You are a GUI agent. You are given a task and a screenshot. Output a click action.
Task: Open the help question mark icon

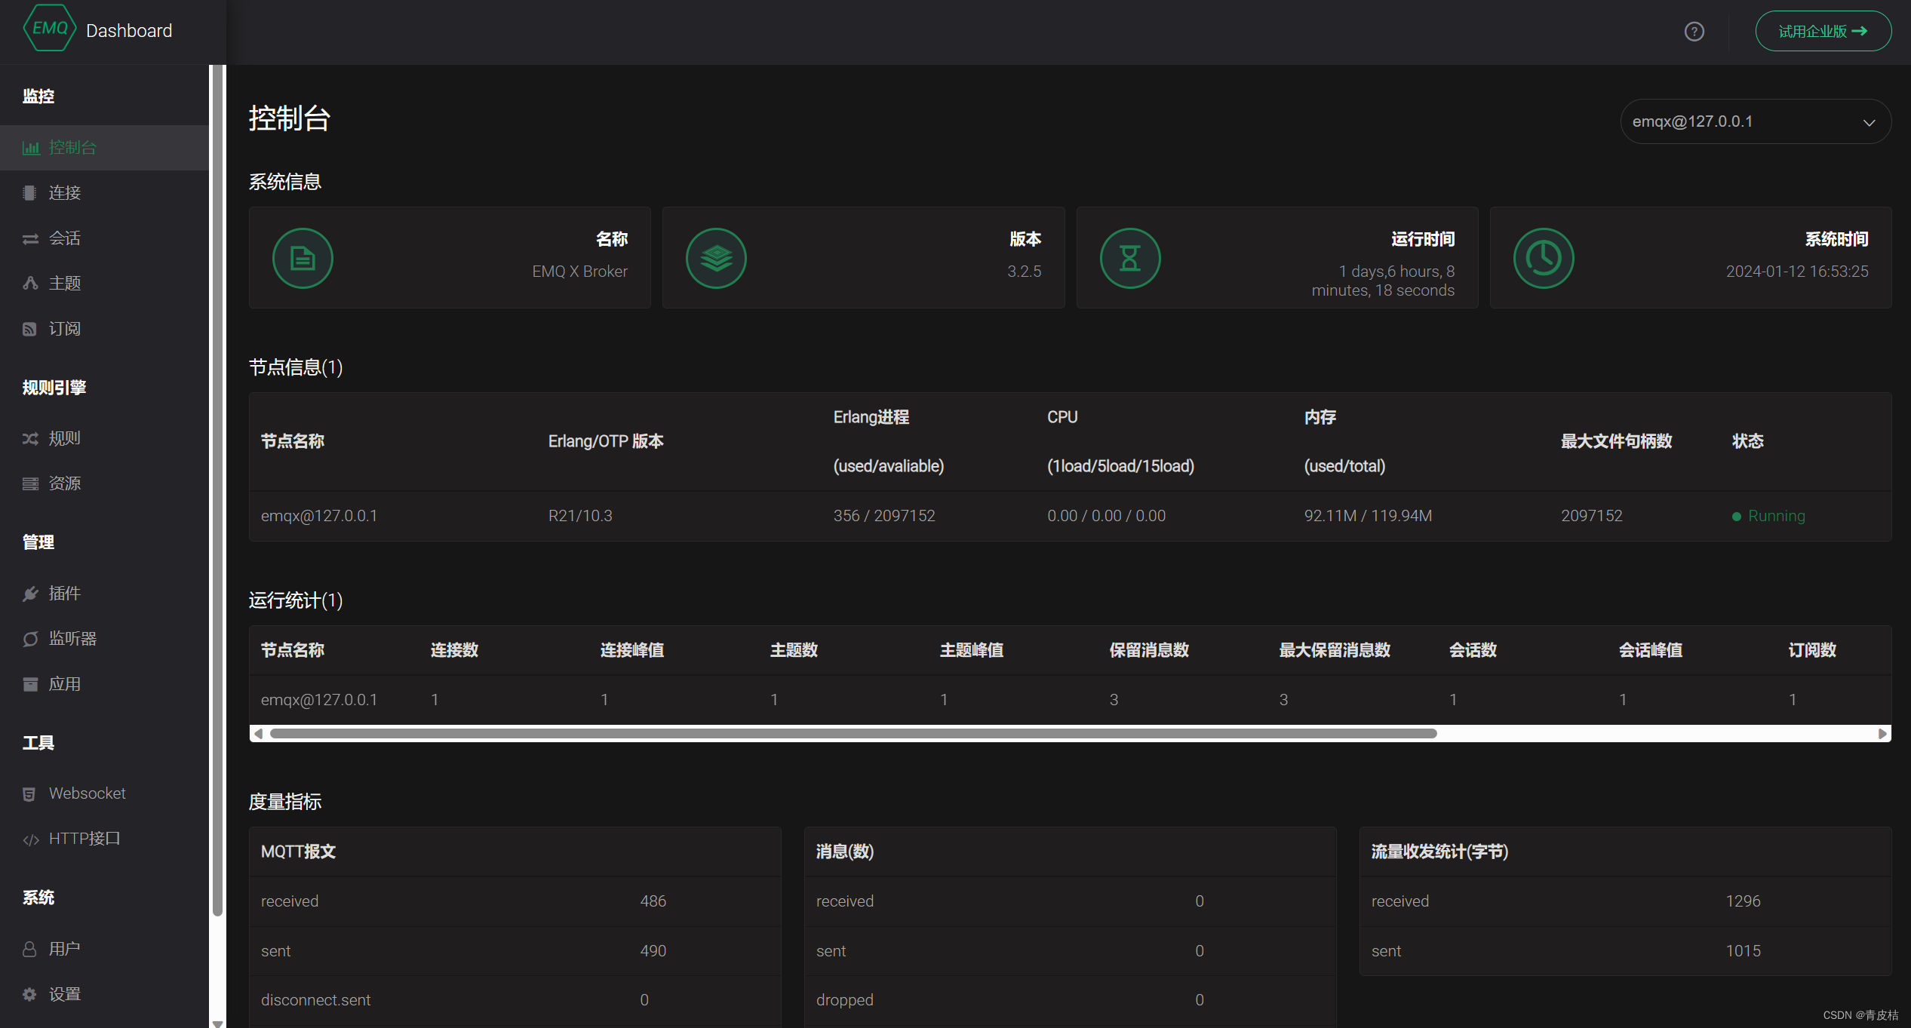1694,32
